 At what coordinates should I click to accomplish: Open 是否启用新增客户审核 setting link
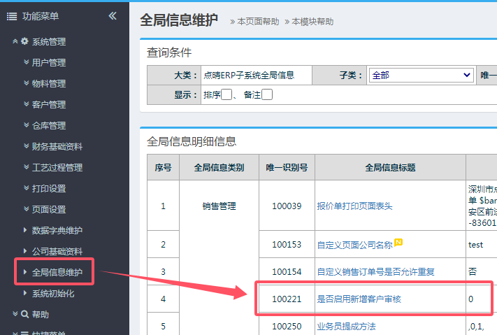coord(359,299)
